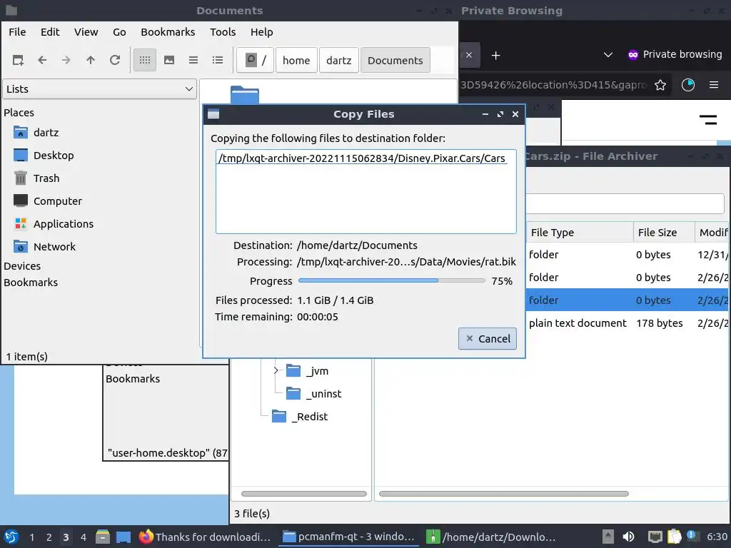
Task: Switch to compact list view
Action: tap(193, 60)
